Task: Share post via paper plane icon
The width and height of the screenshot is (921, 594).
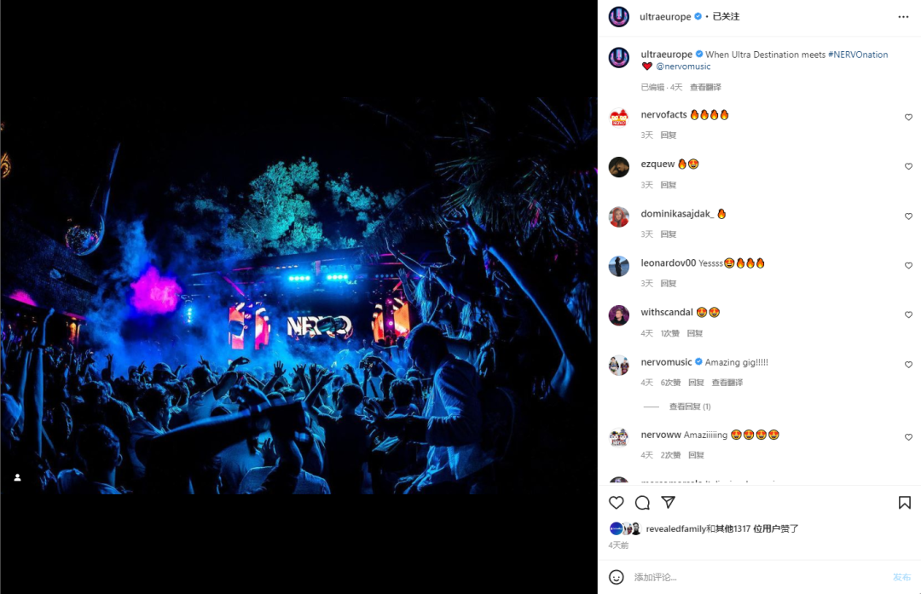Action: point(668,503)
